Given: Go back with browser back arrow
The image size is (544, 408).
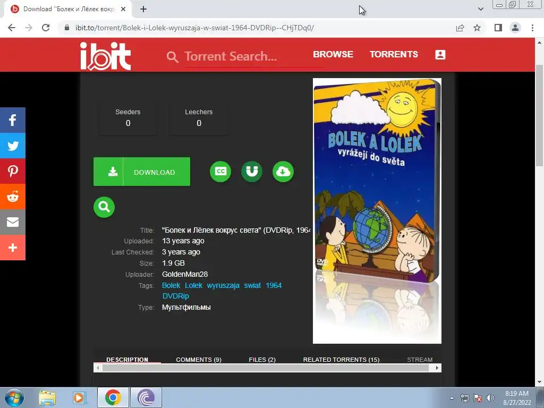Looking at the screenshot, I should [12, 28].
